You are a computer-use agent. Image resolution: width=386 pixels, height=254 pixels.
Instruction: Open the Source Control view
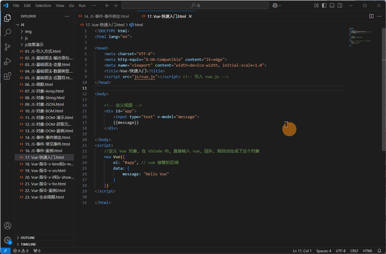8,47
